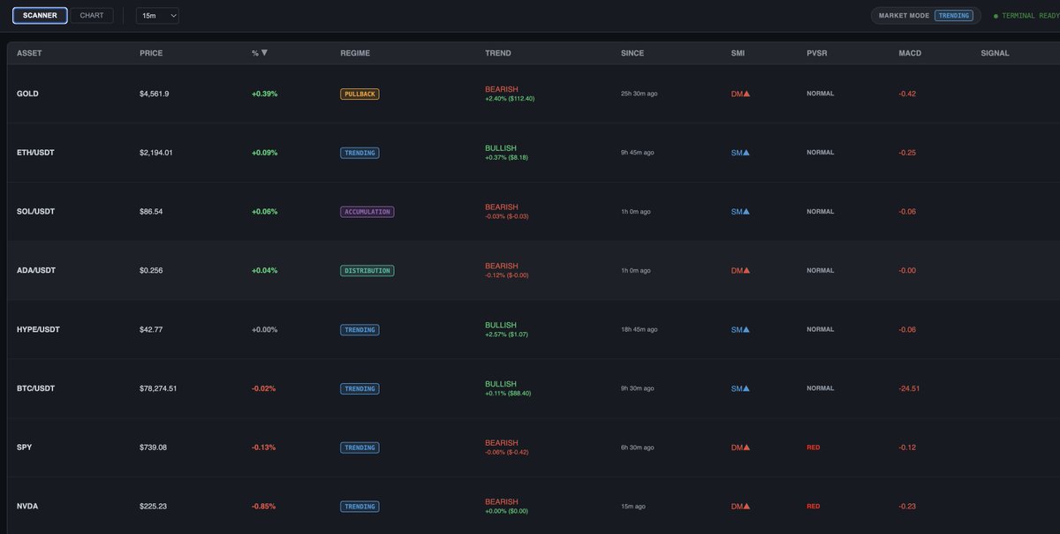Click the Bullish trend label for HYPE/USDT
The width and height of the screenshot is (1060, 534).
pos(501,325)
